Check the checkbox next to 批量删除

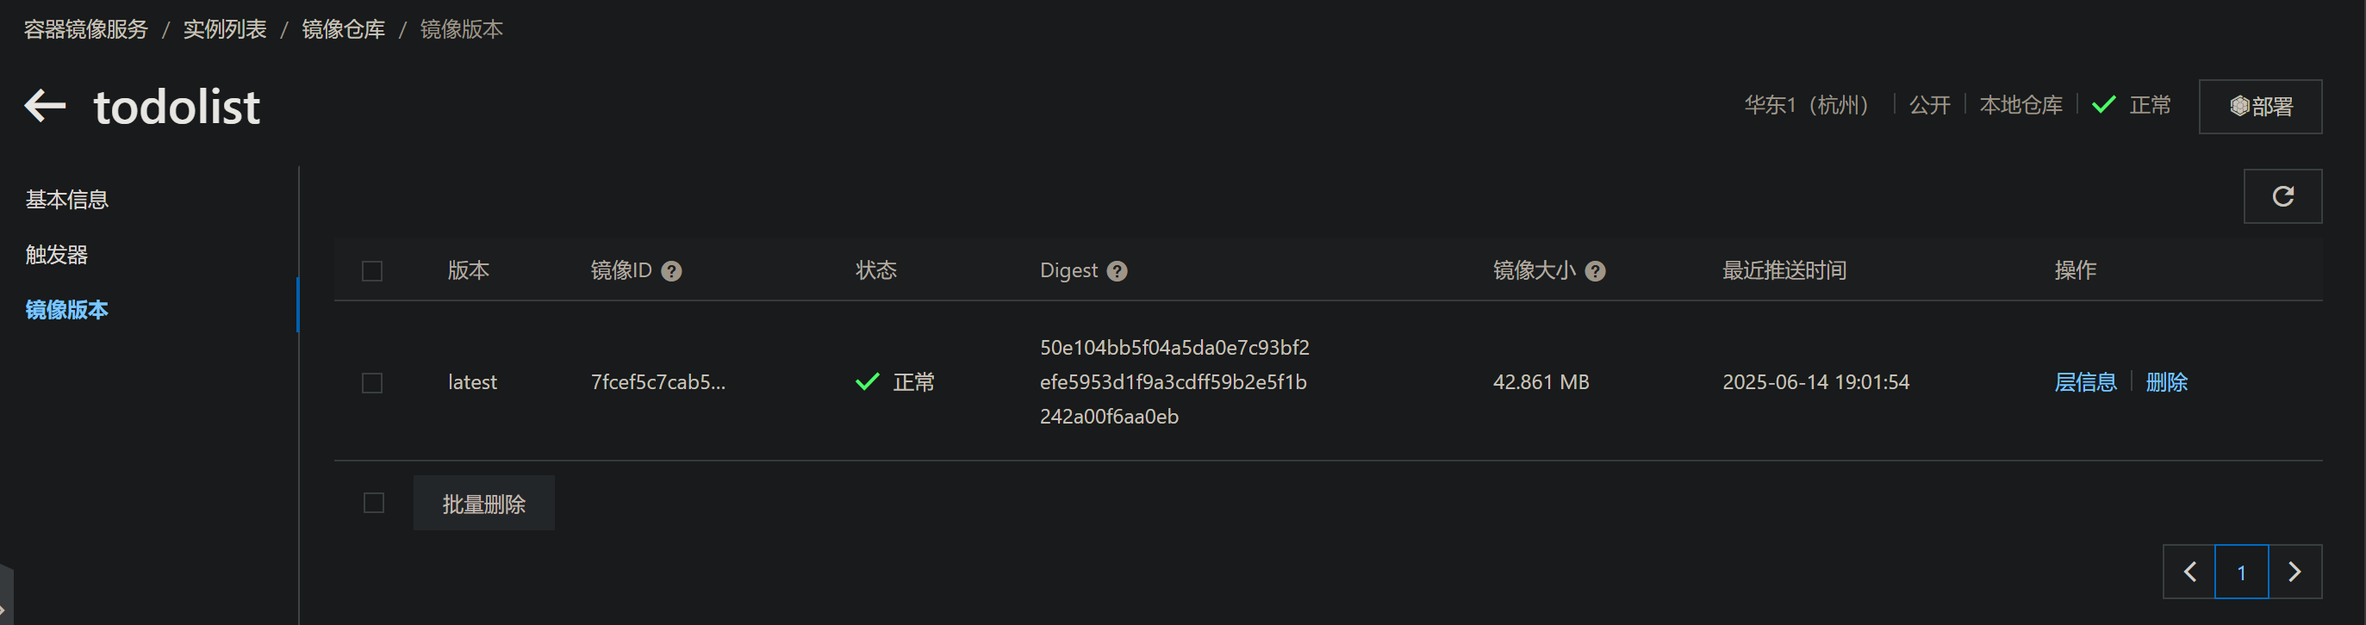[372, 503]
